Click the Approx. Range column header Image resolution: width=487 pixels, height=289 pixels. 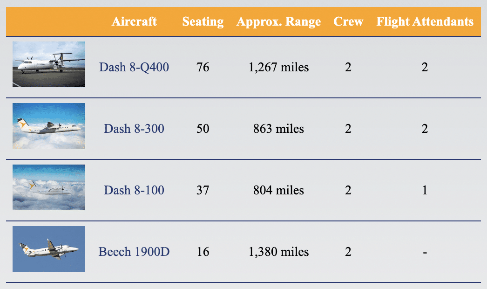[x=278, y=21]
